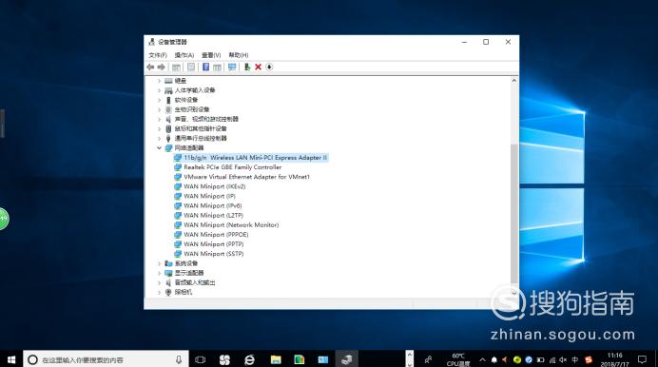Click the Back arrow in the toolbar

150,68
